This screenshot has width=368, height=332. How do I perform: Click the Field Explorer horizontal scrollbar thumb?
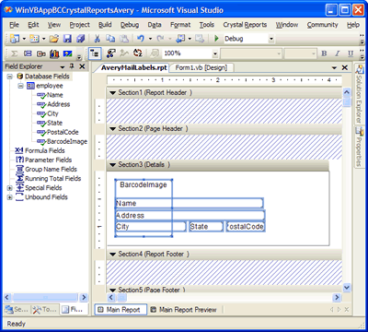coord(45,297)
